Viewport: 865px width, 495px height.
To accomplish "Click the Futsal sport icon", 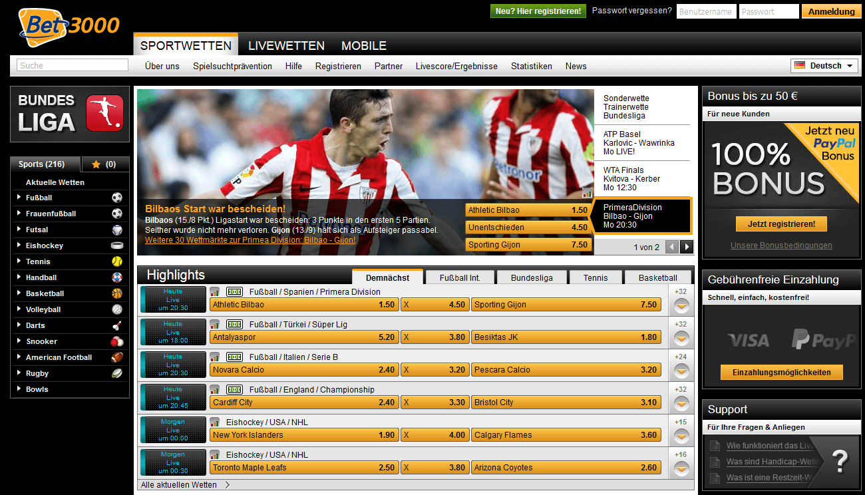I will (x=117, y=230).
